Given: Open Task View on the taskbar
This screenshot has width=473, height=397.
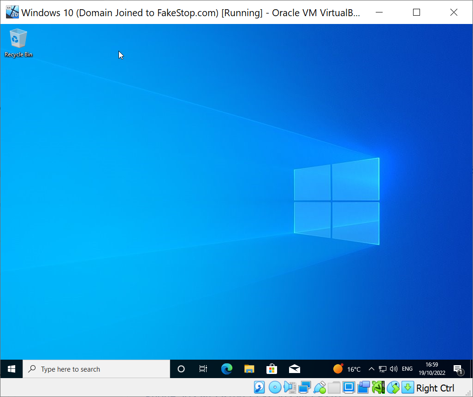Looking at the screenshot, I should coord(203,369).
